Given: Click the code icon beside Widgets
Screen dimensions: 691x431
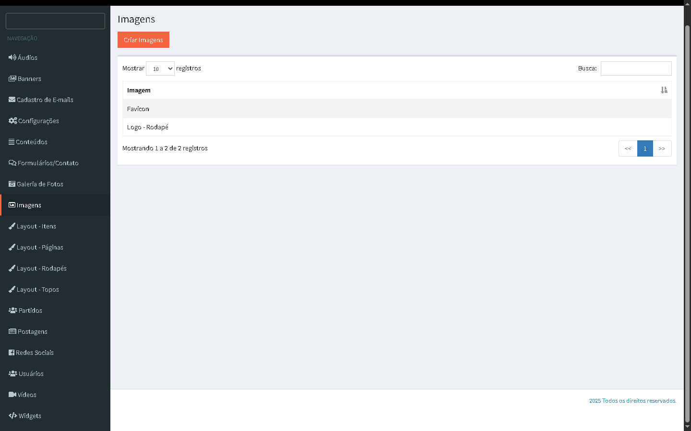Looking at the screenshot, I should pos(13,416).
